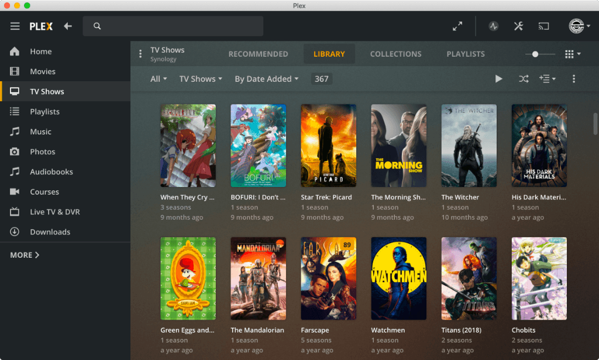The width and height of the screenshot is (599, 360).
Task: Click the back arrow icon
Action: tap(68, 26)
